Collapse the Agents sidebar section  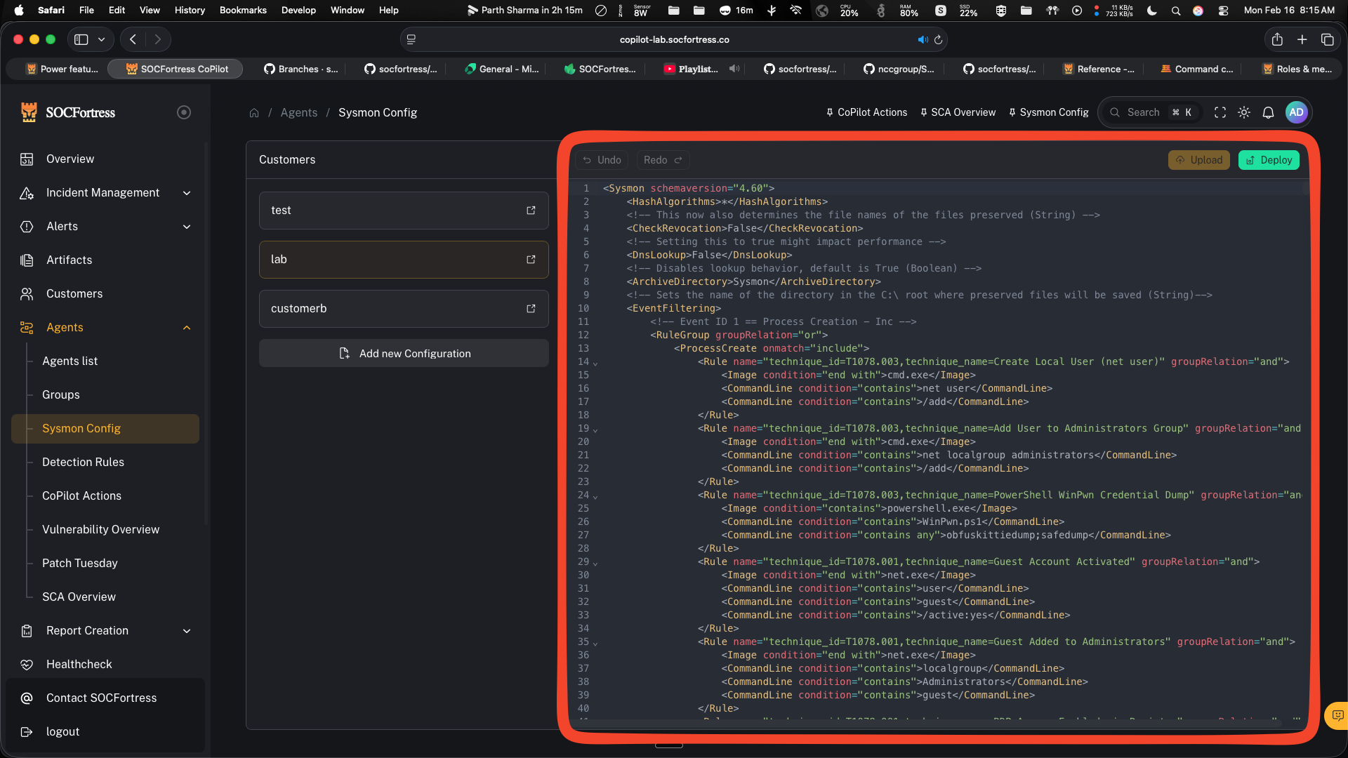[186, 328]
